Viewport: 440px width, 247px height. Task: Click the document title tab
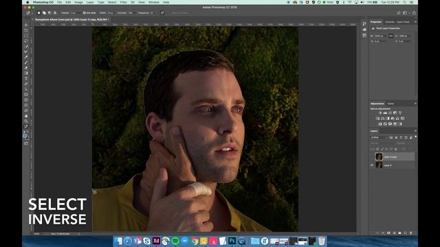coord(71,20)
